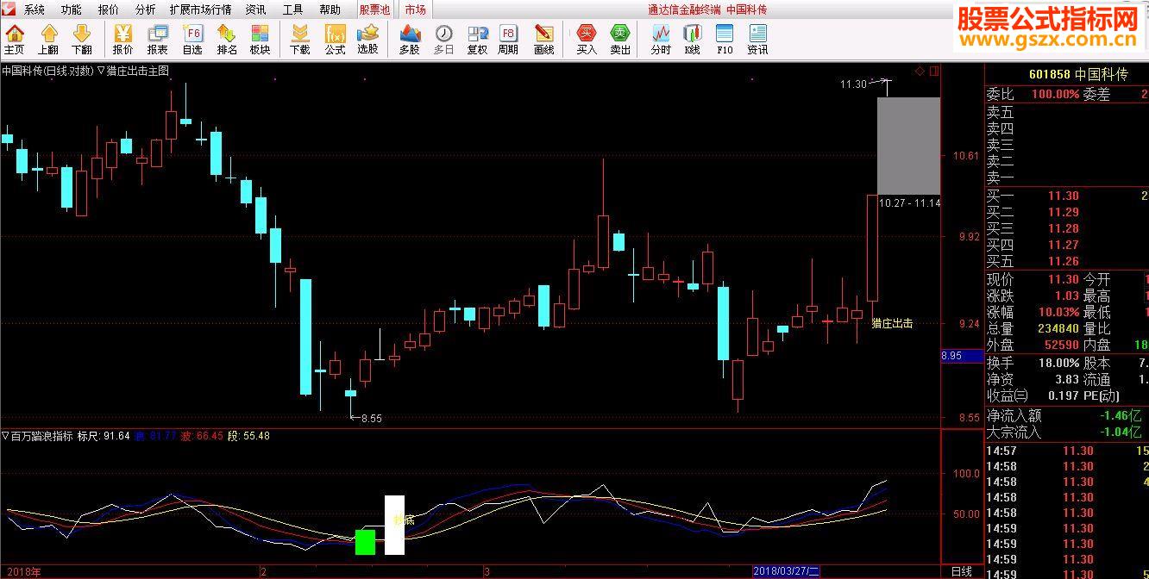Open the F10 company info icon
The image size is (1149, 579).
point(725,40)
